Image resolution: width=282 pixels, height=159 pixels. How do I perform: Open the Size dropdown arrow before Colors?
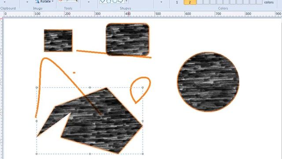point(161,2)
